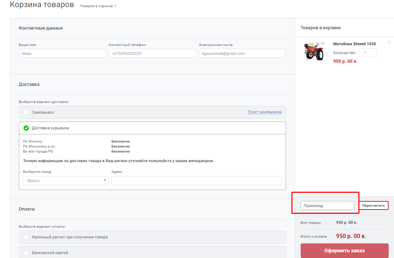Click the city dropdown arrow

pyautogui.click(x=105, y=180)
